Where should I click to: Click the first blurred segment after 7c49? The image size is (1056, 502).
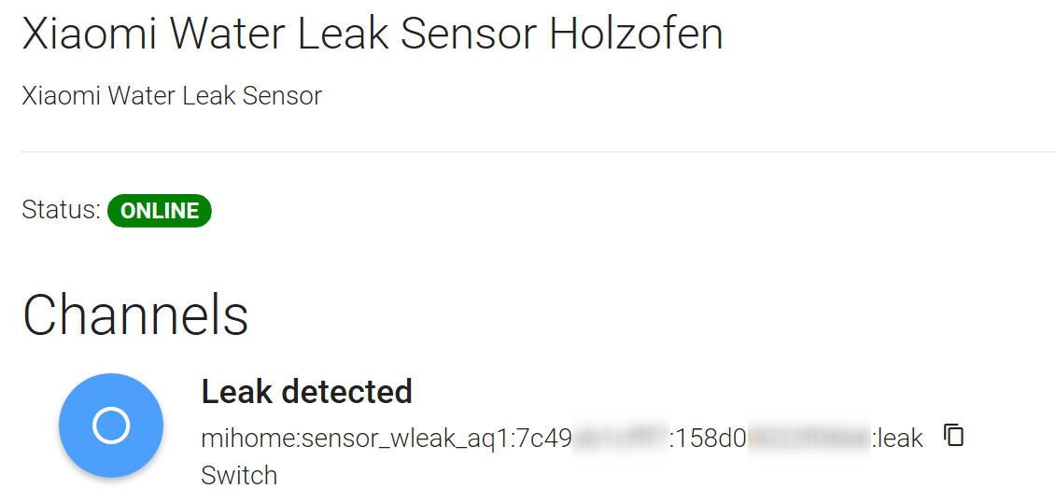coord(620,438)
